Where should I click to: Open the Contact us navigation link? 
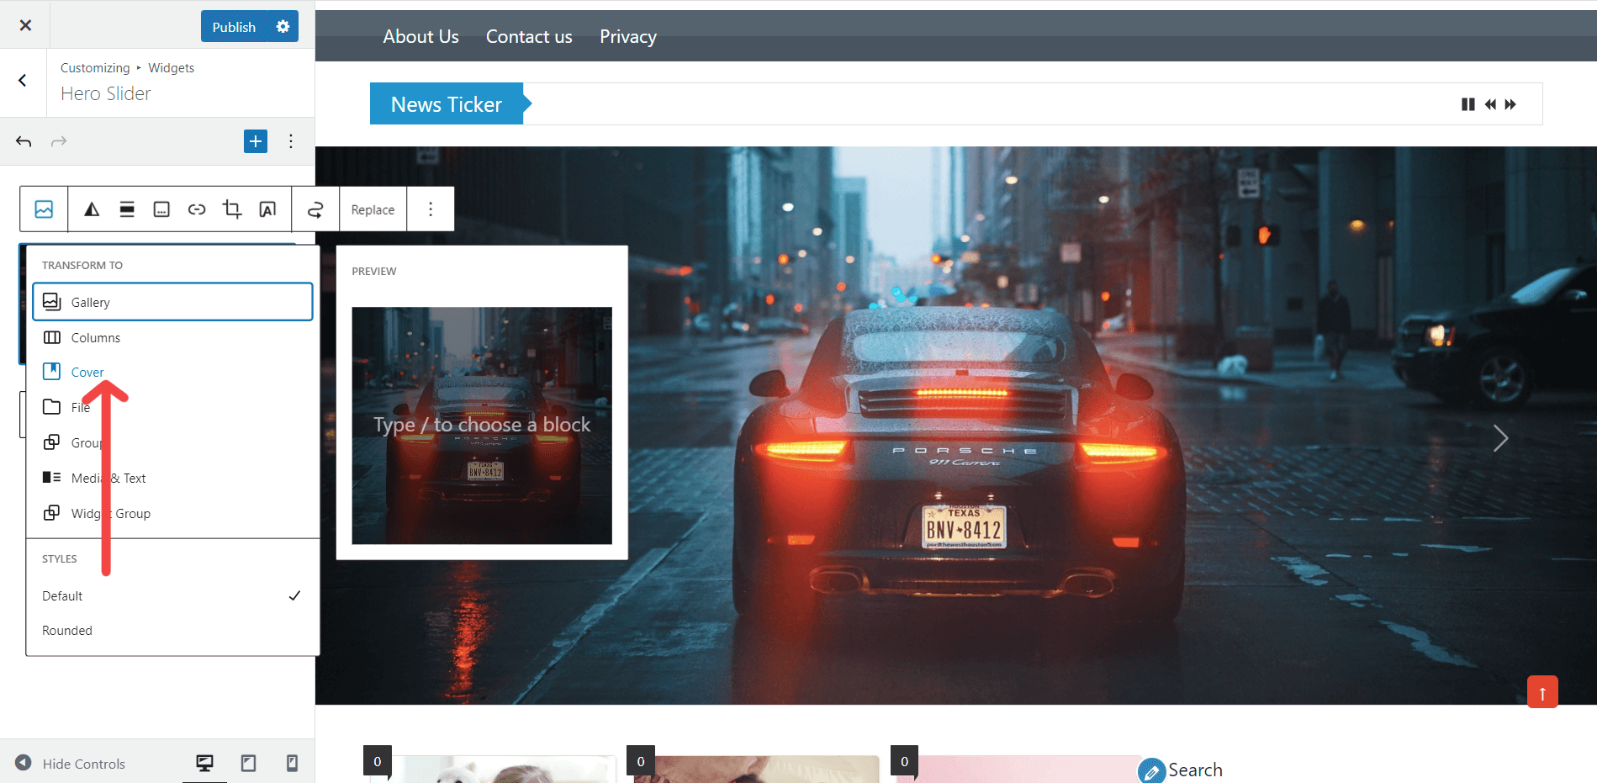(x=529, y=37)
